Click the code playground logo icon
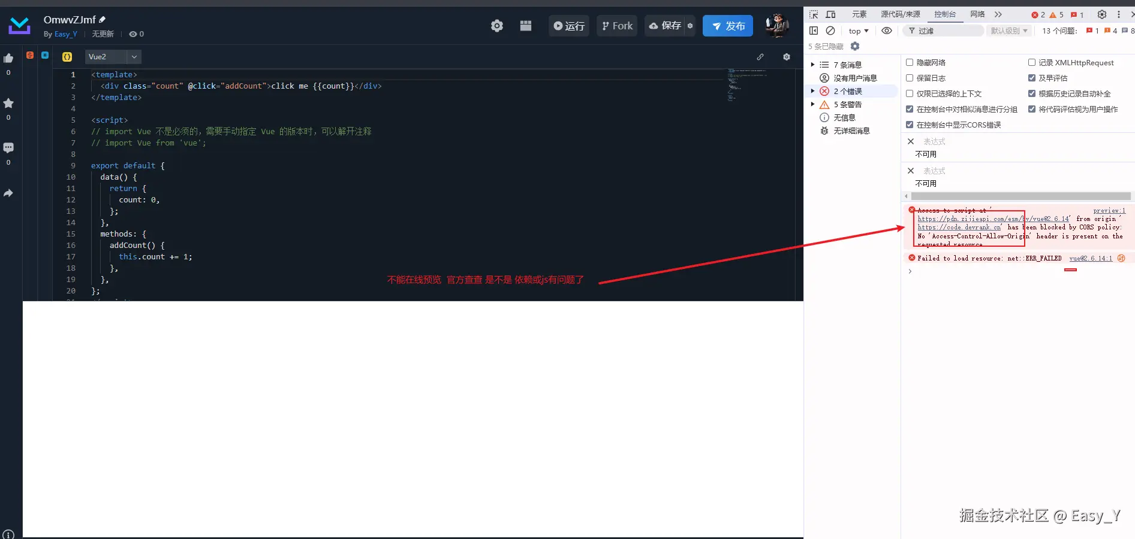Screen dimensions: 1135x539 point(20,25)
